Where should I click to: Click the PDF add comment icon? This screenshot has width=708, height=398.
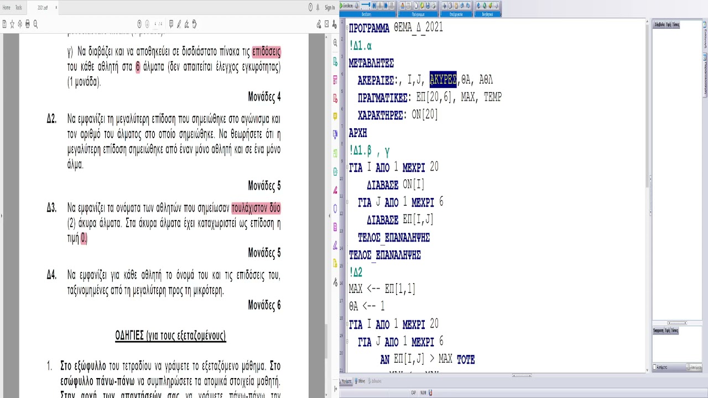tap(171, 24)
